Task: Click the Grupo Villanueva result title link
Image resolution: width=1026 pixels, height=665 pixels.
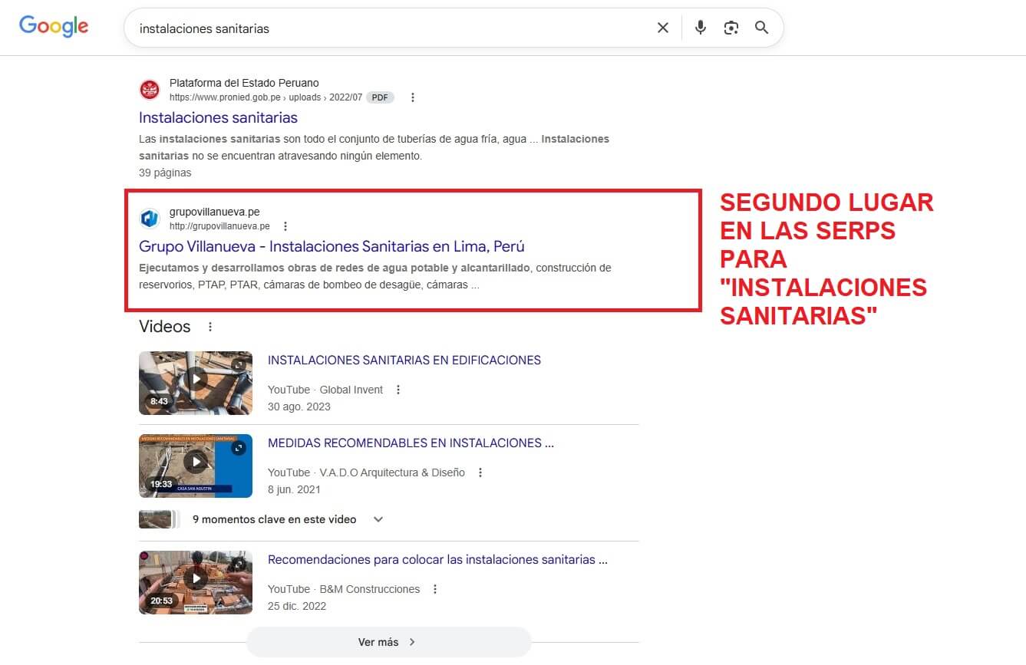Action: tap(332, 246)
